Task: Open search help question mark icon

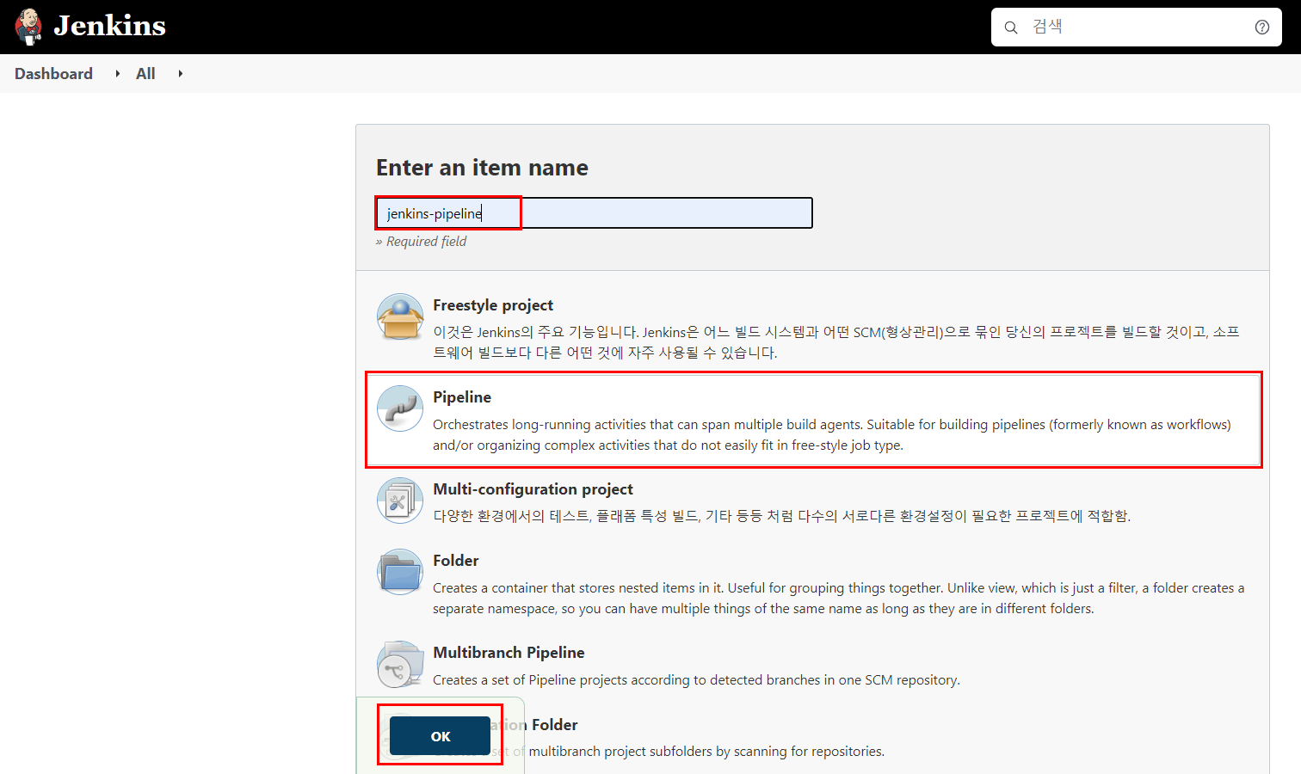Action: 1262,28
